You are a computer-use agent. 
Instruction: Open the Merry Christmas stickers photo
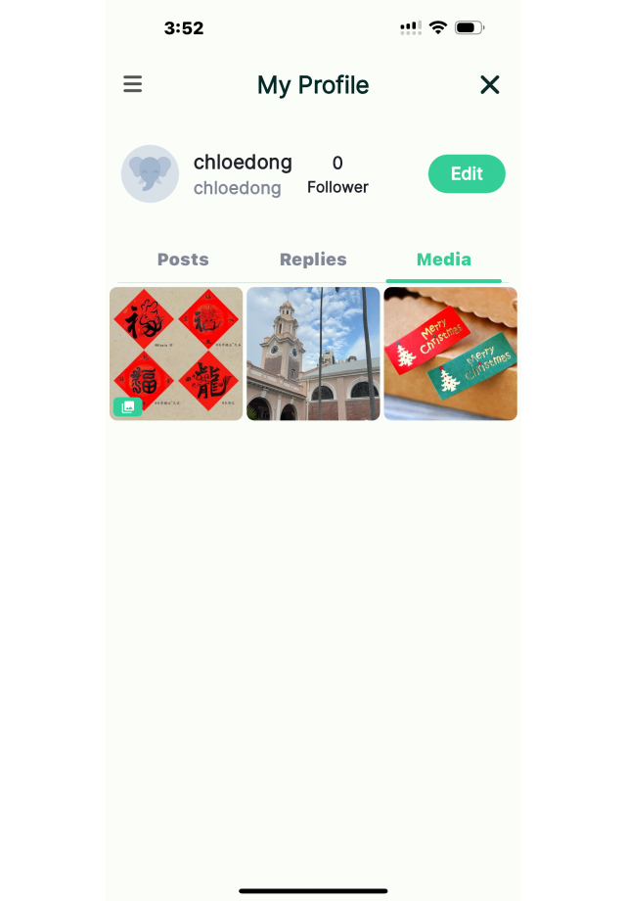coord(450,354)
